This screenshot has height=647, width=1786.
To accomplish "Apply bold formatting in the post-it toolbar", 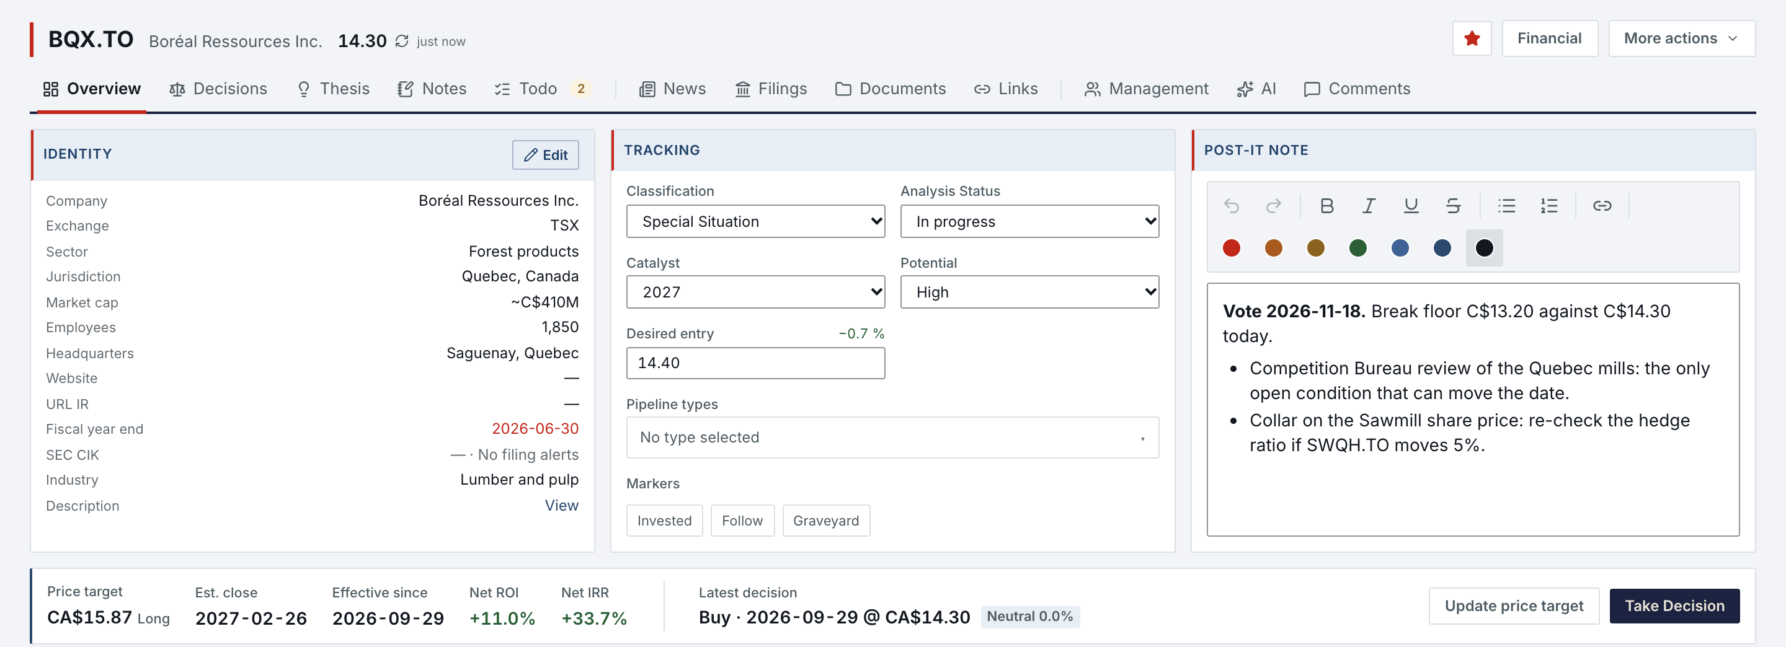I will (1326, 206).
